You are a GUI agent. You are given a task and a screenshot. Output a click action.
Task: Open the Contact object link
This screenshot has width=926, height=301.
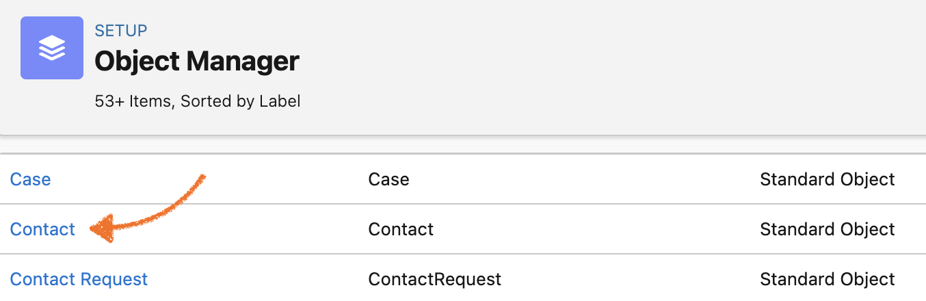42,229
